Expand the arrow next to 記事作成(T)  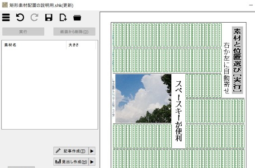tap(92, 151)
